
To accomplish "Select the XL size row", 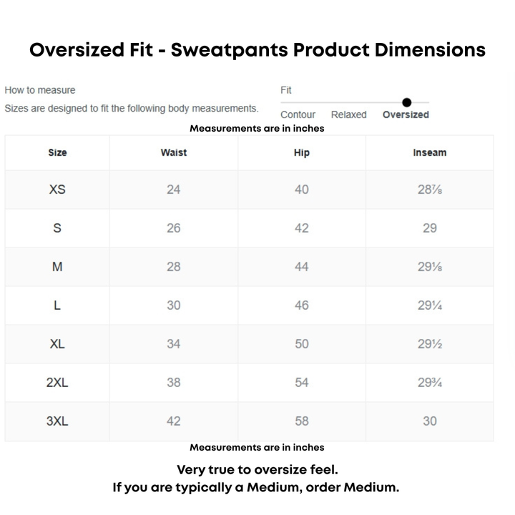I will [57, 344].
